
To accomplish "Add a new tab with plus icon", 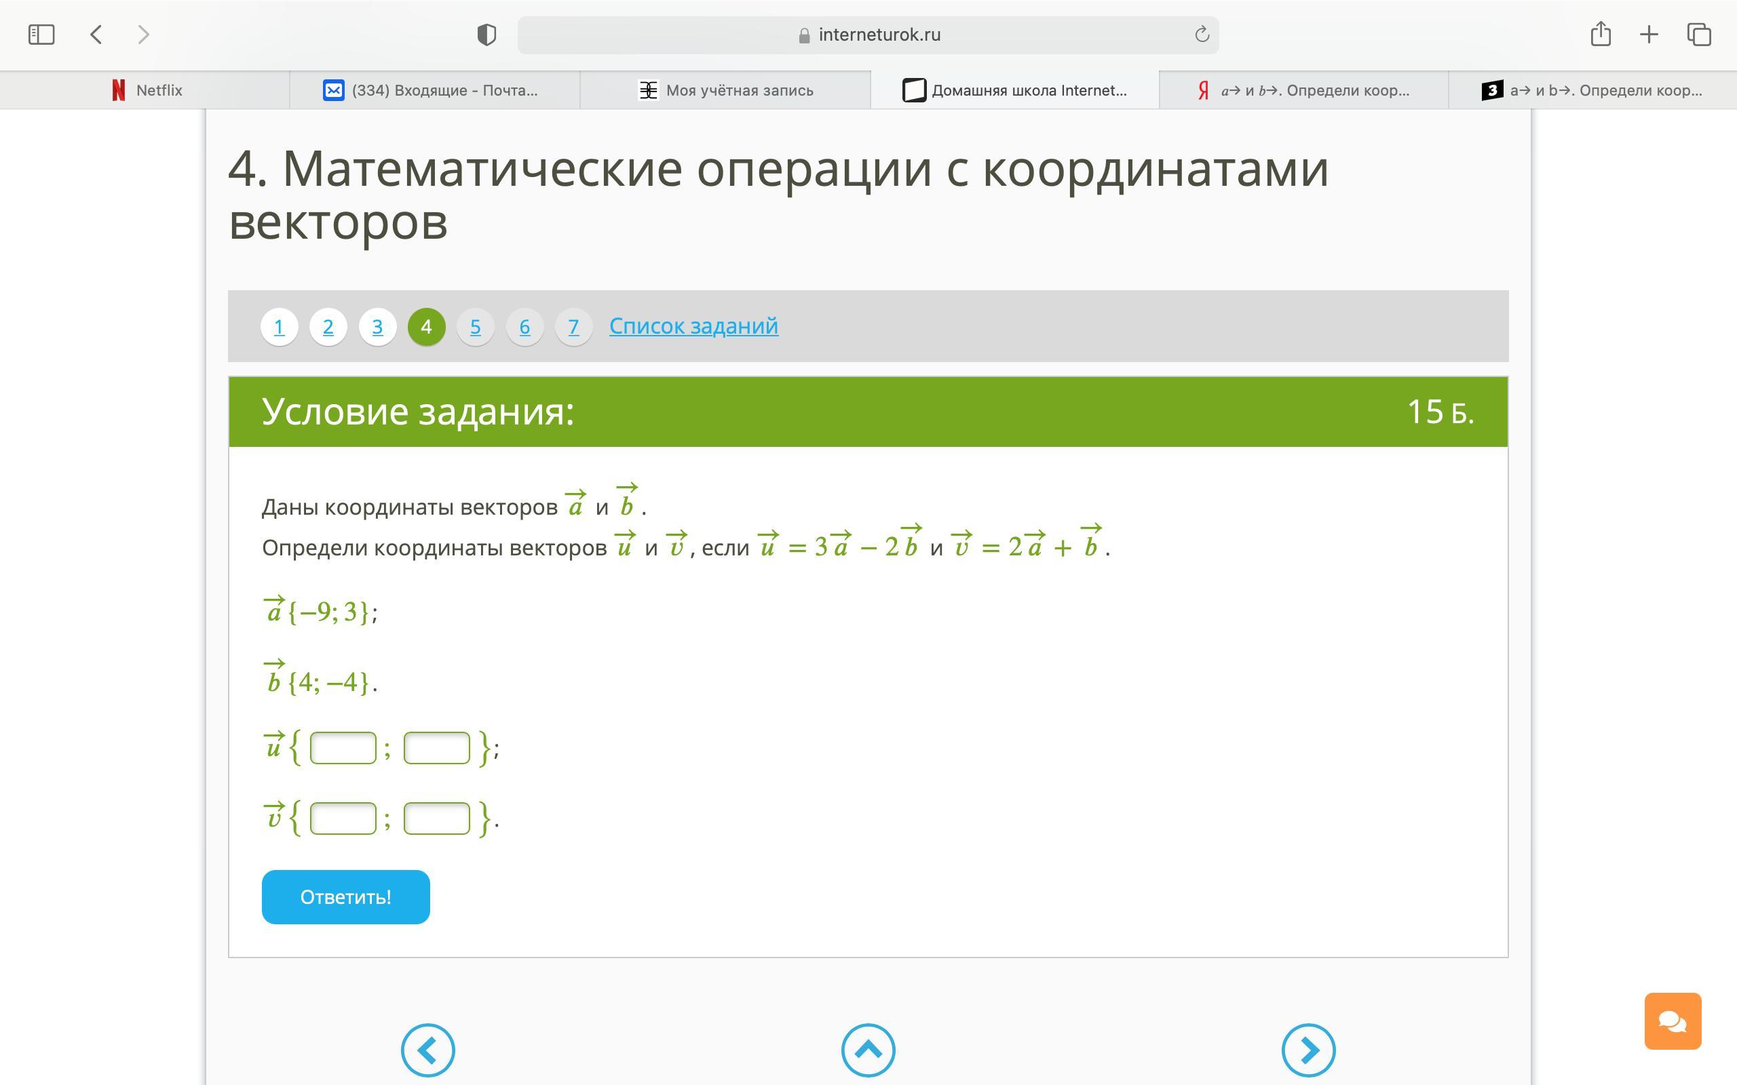I will pyautogui.click(x=1649, y=35).
